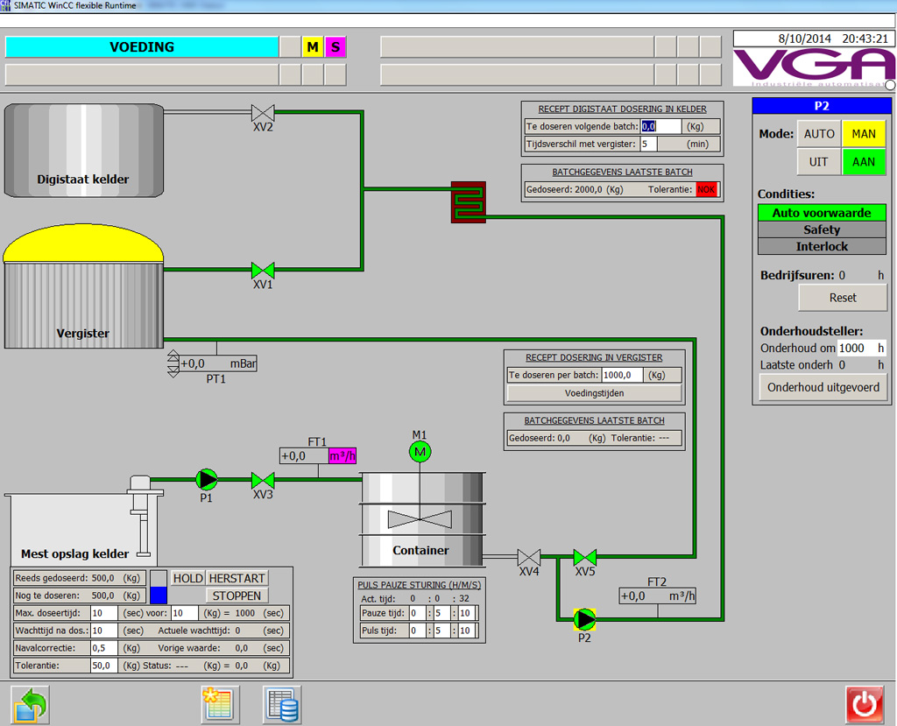The image size is (897, 726).
Task: Click valve XV1 near the Vergister
Action: (263, 270)
